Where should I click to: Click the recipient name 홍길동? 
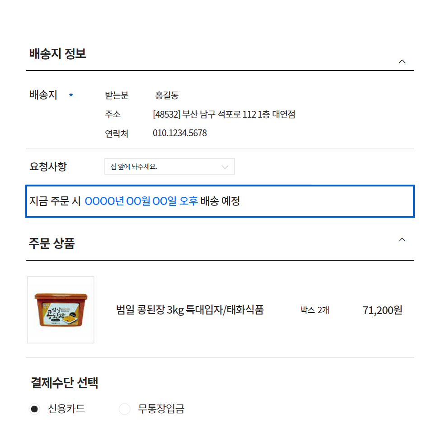click(167, 95)
